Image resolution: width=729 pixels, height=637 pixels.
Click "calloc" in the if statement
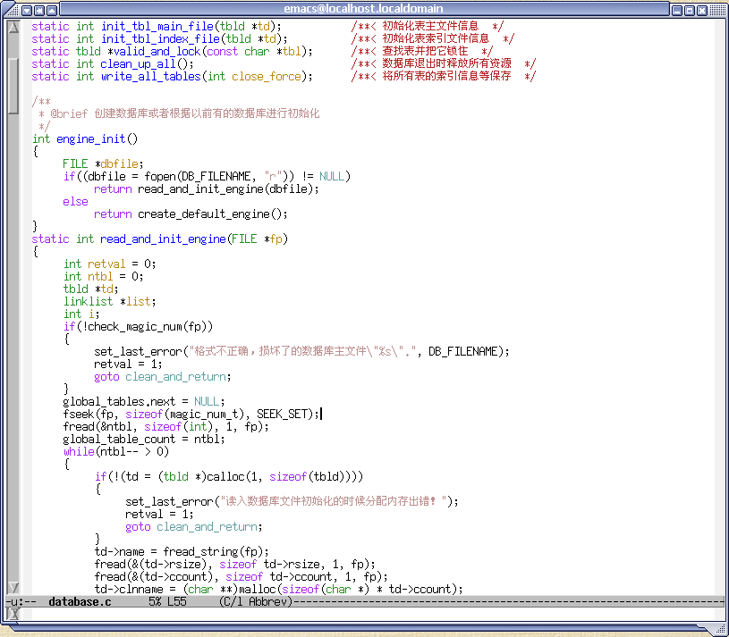[x=225, y=477]
